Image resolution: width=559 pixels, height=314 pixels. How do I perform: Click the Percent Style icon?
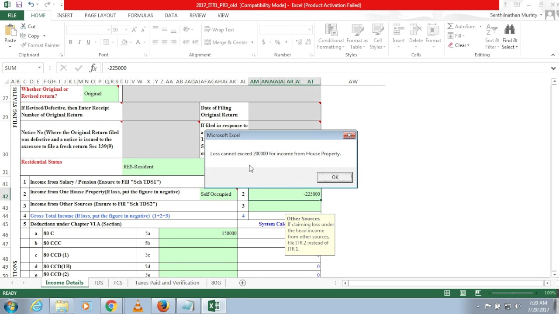point(277,42)
